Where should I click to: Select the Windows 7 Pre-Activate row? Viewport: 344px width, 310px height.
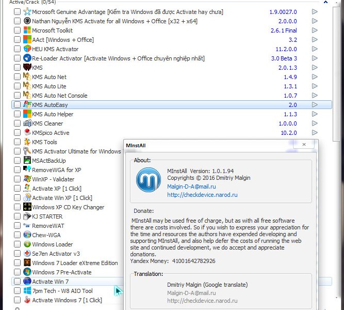tap(68, 272)
